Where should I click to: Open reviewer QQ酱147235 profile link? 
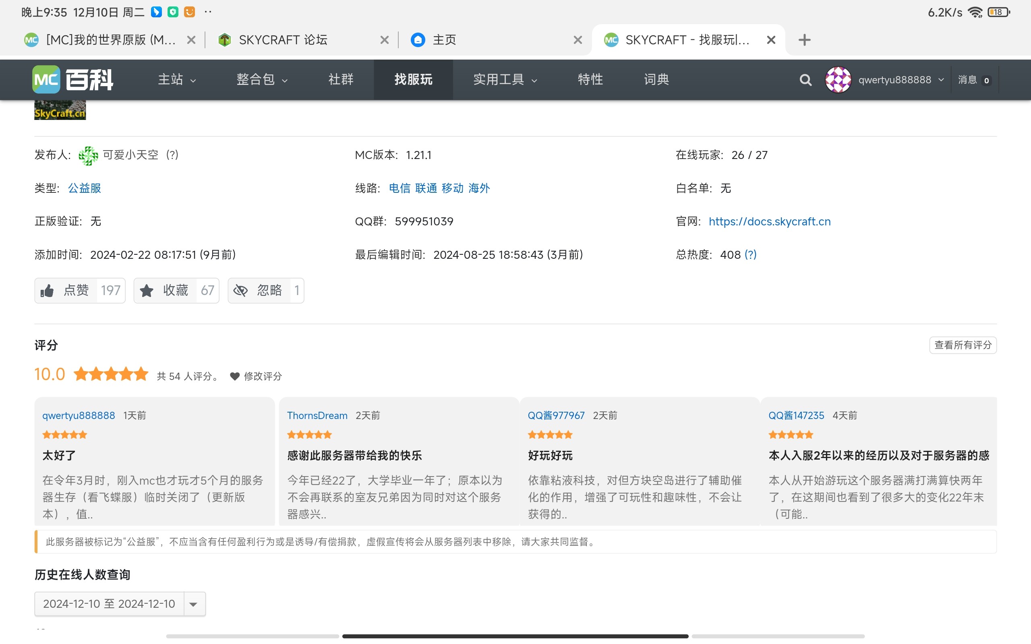(x=796, y=416)
